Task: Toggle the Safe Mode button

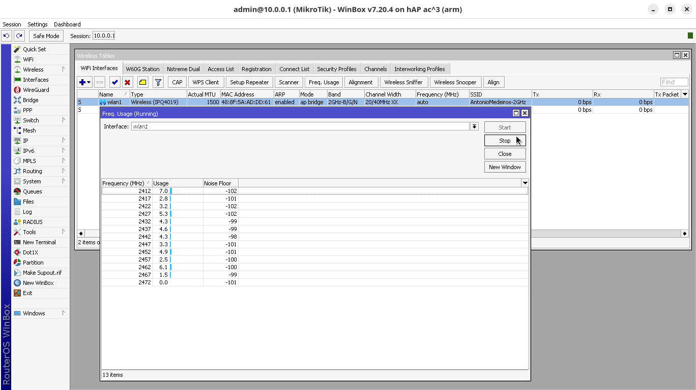Action: point(46,36)
